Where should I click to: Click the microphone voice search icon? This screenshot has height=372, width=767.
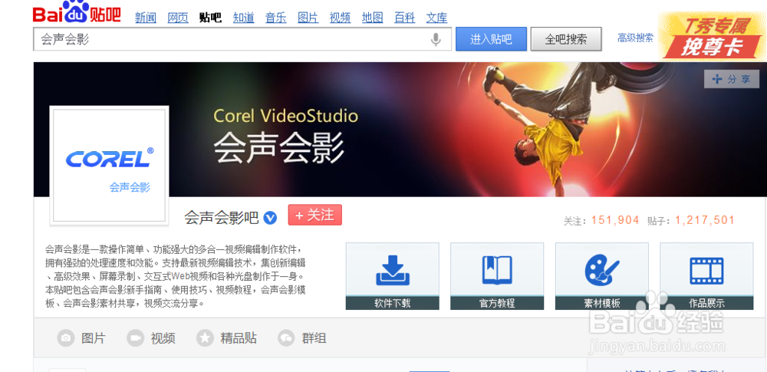(436, 39)
